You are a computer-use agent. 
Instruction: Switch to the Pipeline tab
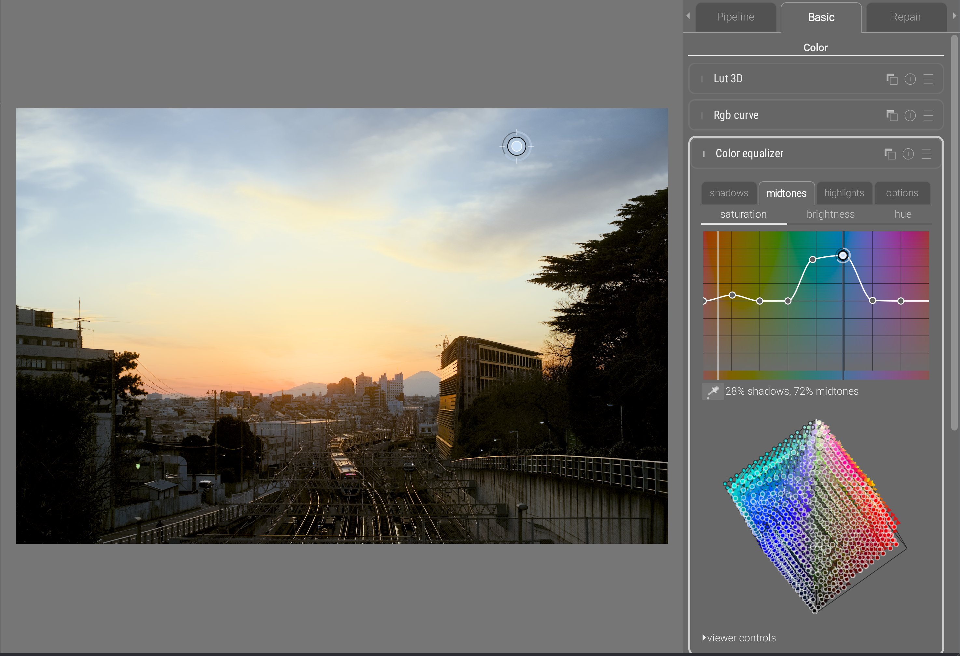(735, 17)
